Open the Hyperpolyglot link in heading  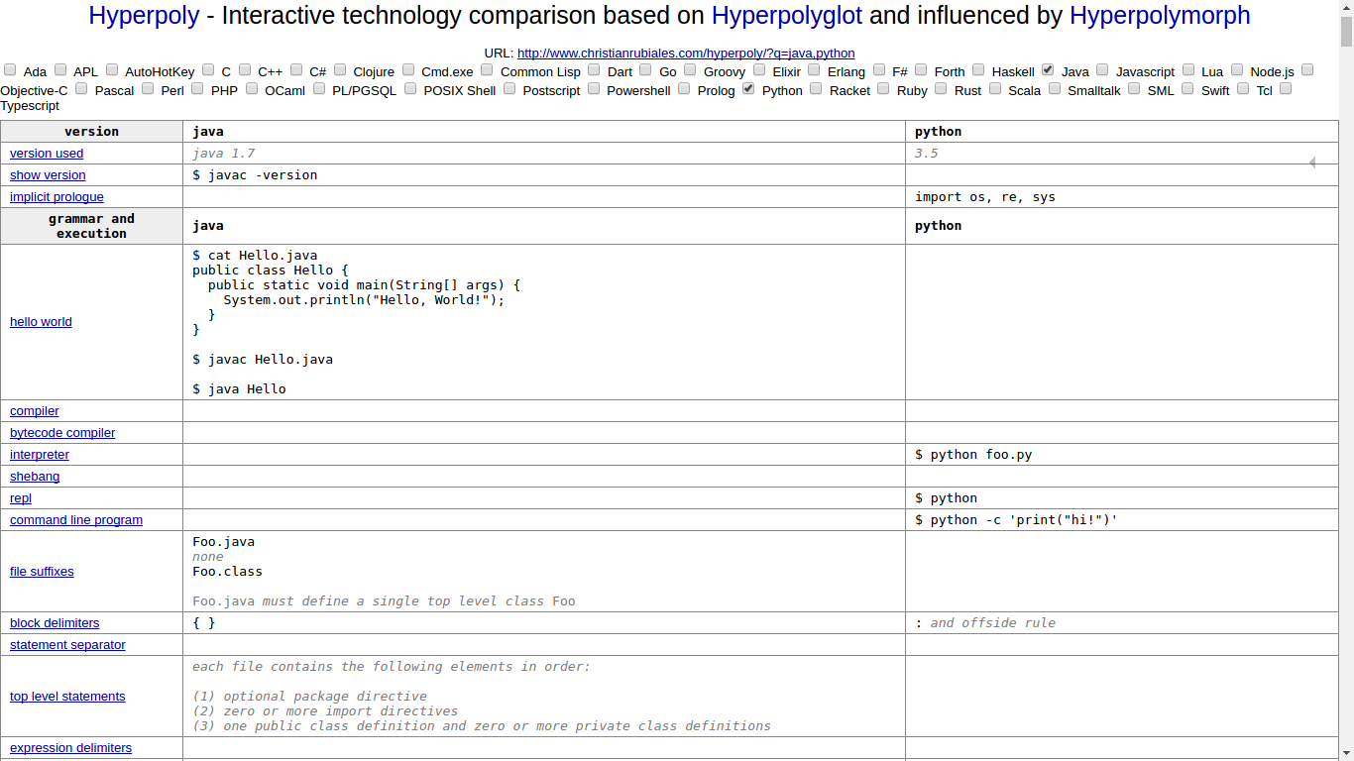pos(787,16)
